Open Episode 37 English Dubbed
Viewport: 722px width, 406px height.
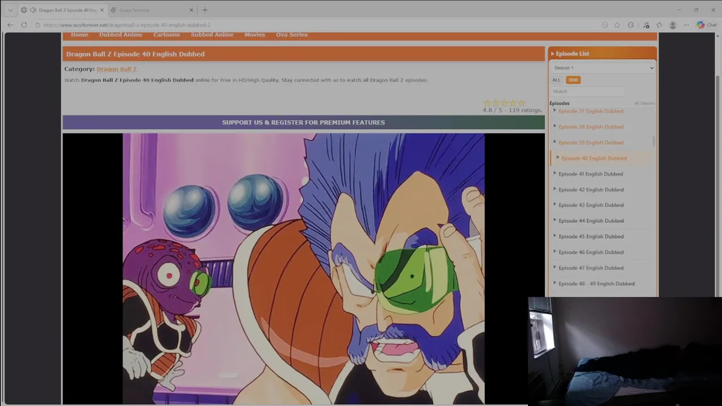click(x=591, y=111)
